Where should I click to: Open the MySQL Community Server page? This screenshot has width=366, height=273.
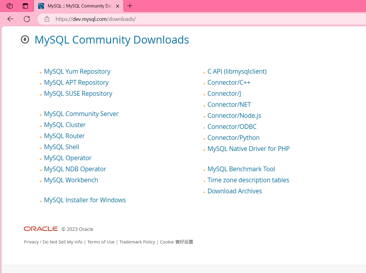pyautogui.click(x=81, y=114)
